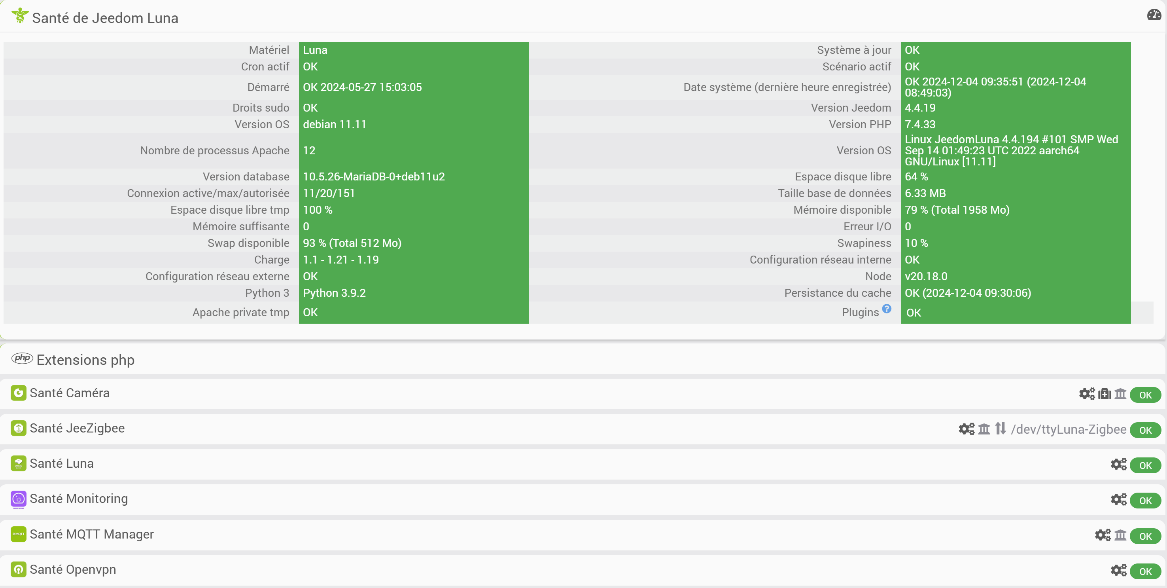
Task: Click the bank icon on Santé MQTT Manager row
Action: pos(1120,535)
